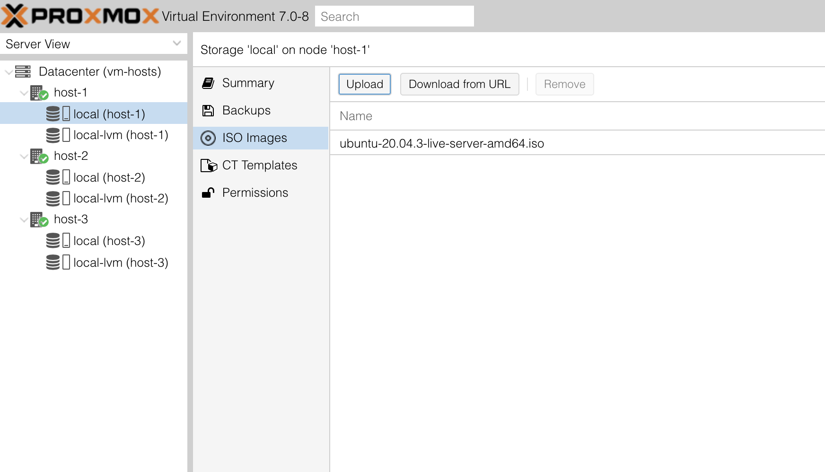Collapse the Datacenter (vm-hosts) tree
825x472 pixels.
[9, 72]
